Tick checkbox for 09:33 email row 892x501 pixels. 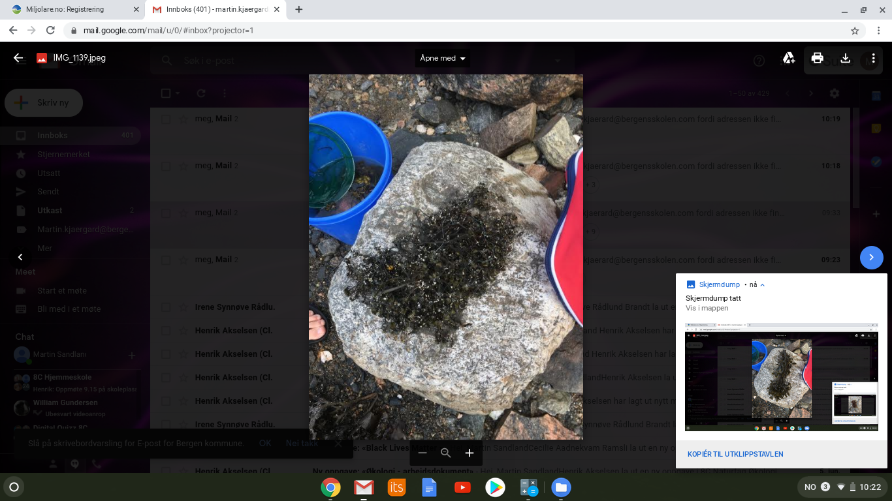tap(166, 213)
